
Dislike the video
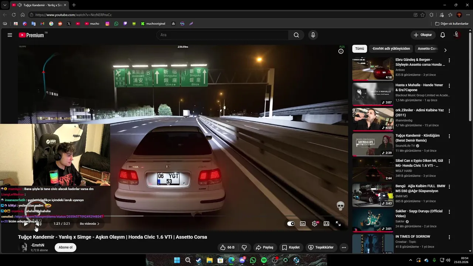coord(244,248)
